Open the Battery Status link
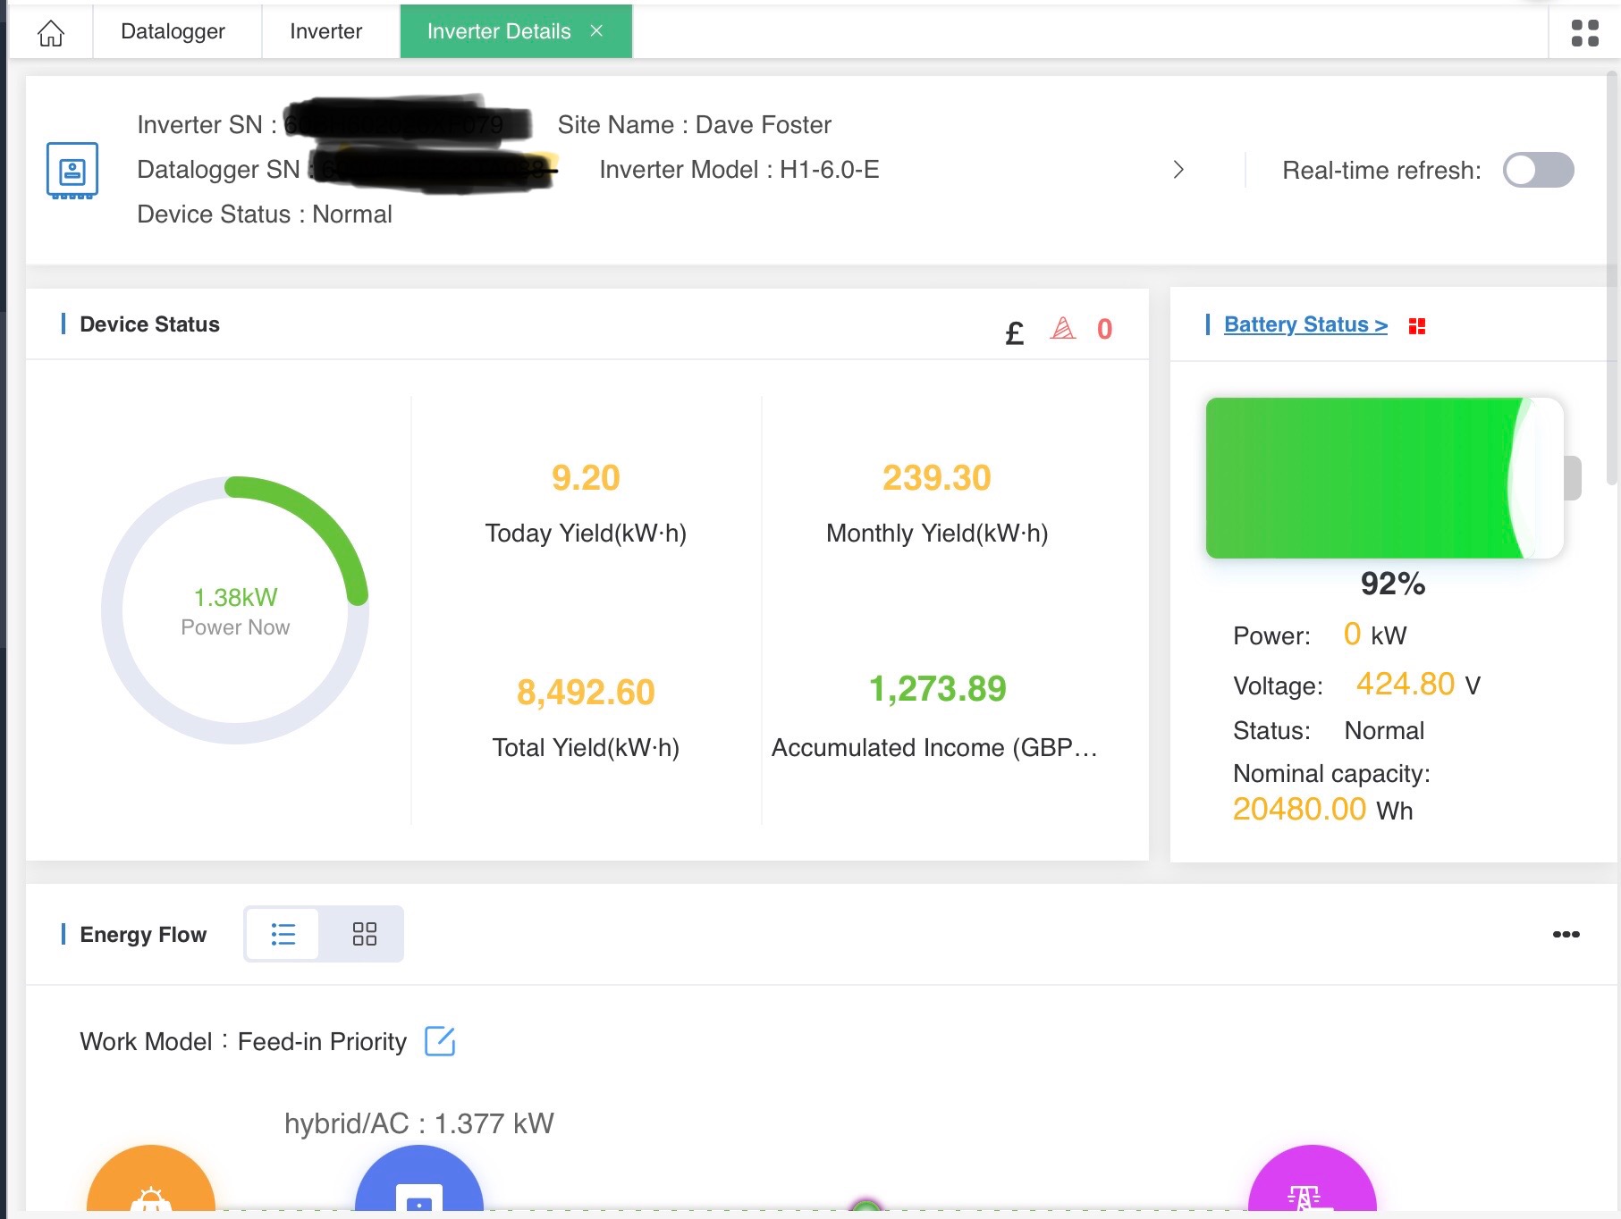This screenshot has width=1621, height=1219. click(x=1304, y=324)
